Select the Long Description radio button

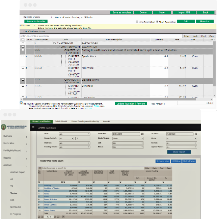tap(137, 22)
